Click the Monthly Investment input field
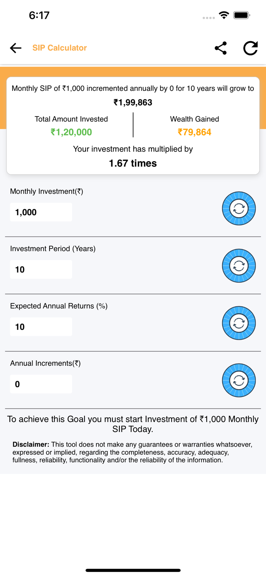Screen dimensions: 266x577 point(41,212)
